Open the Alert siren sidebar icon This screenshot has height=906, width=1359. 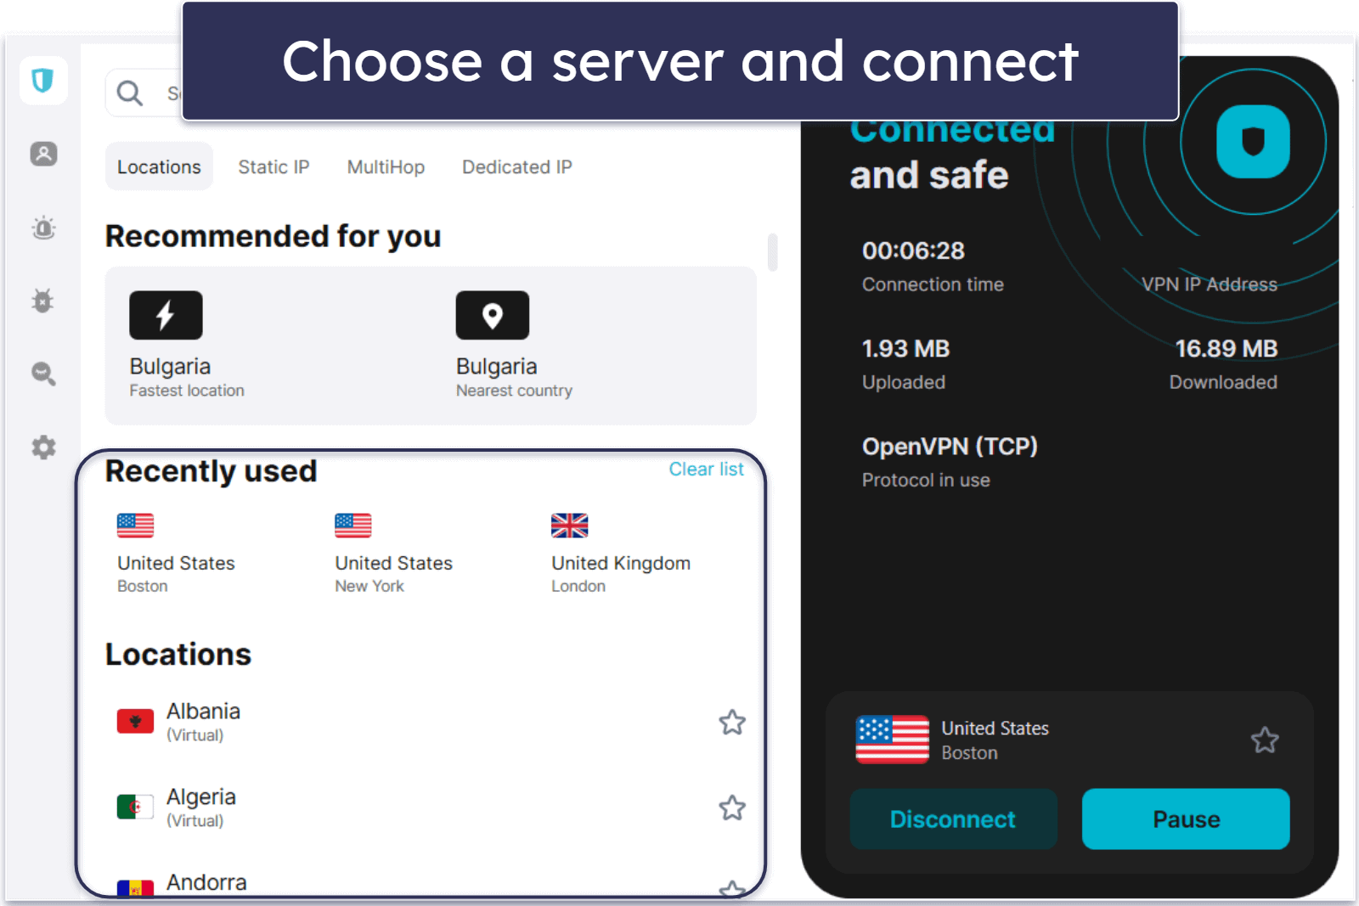tap(43, 228)
